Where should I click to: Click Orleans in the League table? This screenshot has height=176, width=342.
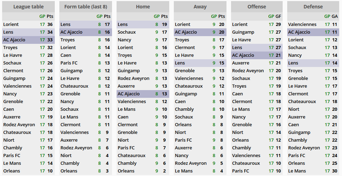[12, 171]
